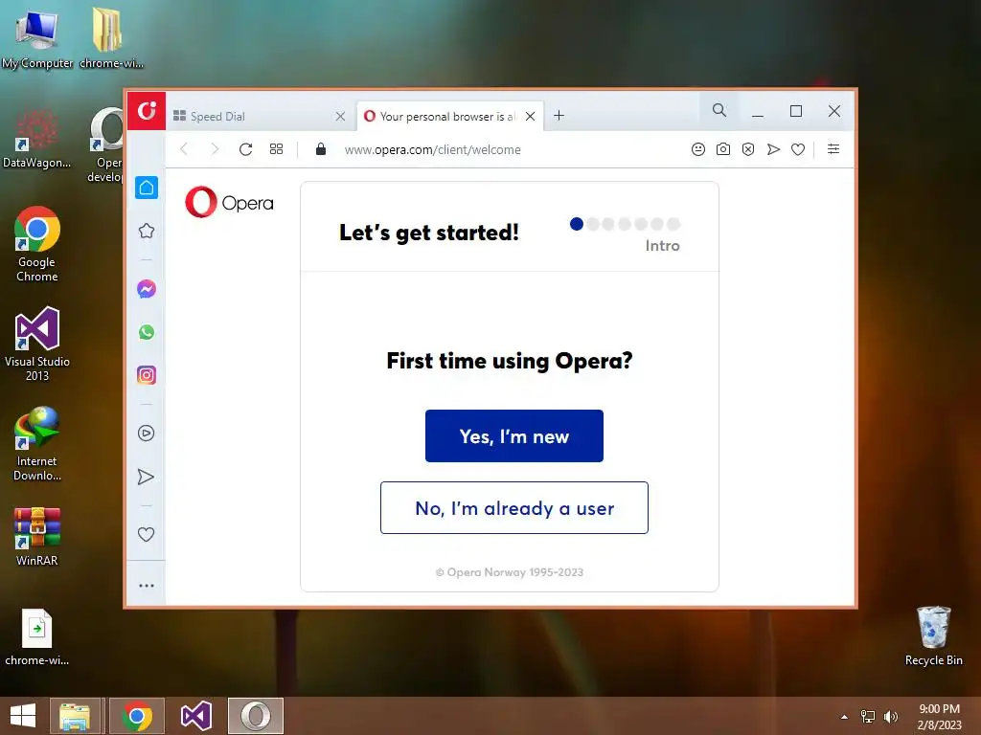
Task: Open My Computer desktop icon
Action: coord(37,37)
